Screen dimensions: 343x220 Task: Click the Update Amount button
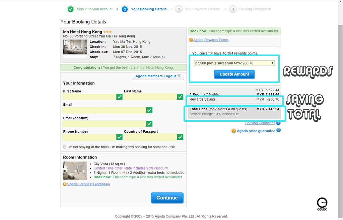click(234, 74)
